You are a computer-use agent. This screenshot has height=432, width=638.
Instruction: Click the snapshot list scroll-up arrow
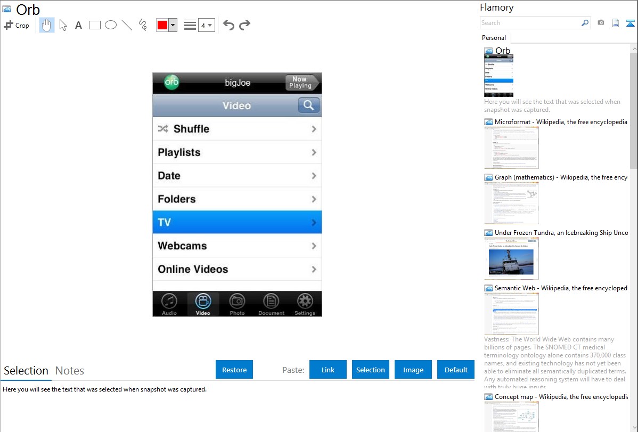point(634,48)
